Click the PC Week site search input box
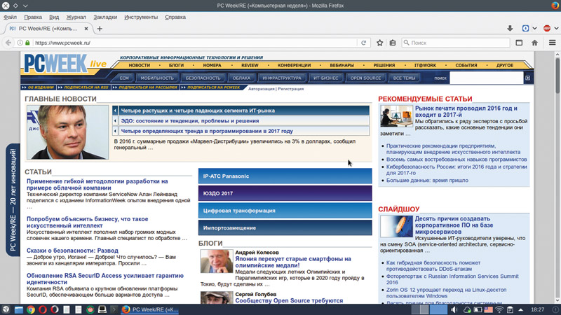Image resolution: width=561 pixels, height=315 pixels. 486,78
